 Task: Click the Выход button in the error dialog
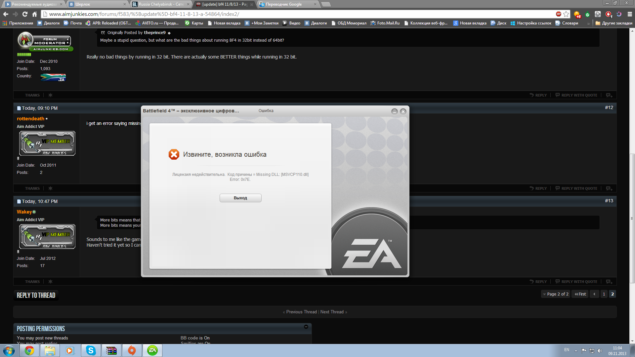(x=240, y=198)
